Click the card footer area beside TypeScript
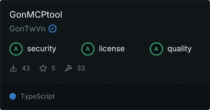This screenshot has width=210, height=110. (x=132, y=96)
